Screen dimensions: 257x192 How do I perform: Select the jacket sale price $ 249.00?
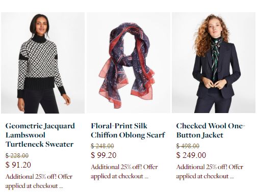click(191, 155)
